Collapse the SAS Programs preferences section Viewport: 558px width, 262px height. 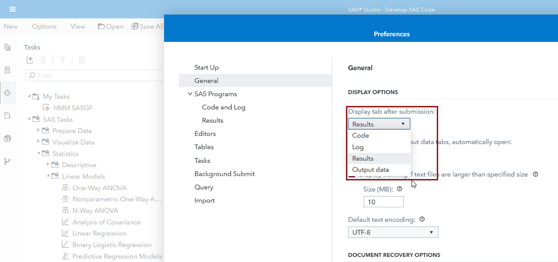coord(190,94)
